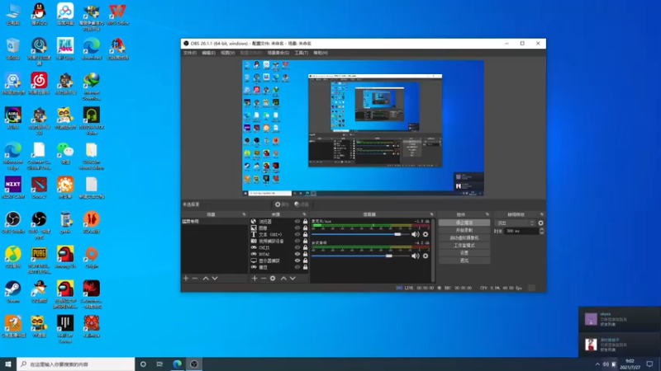Open the 视图(V) menu in OBS
Screen dimensions: 661x371
[228, 53]
